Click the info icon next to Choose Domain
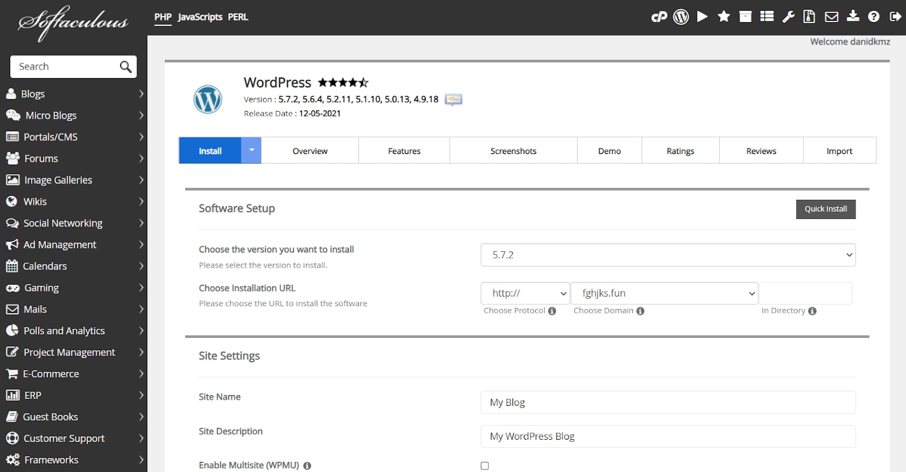The width and height of the screenshot is (906, 472). 640,311
